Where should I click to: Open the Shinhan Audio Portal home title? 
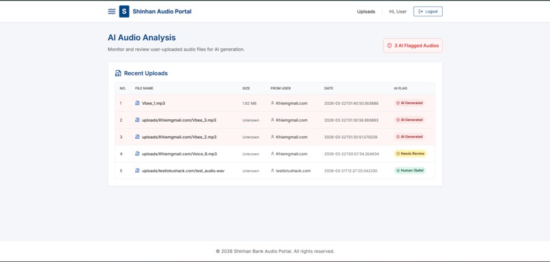click(x=162, y=12)
